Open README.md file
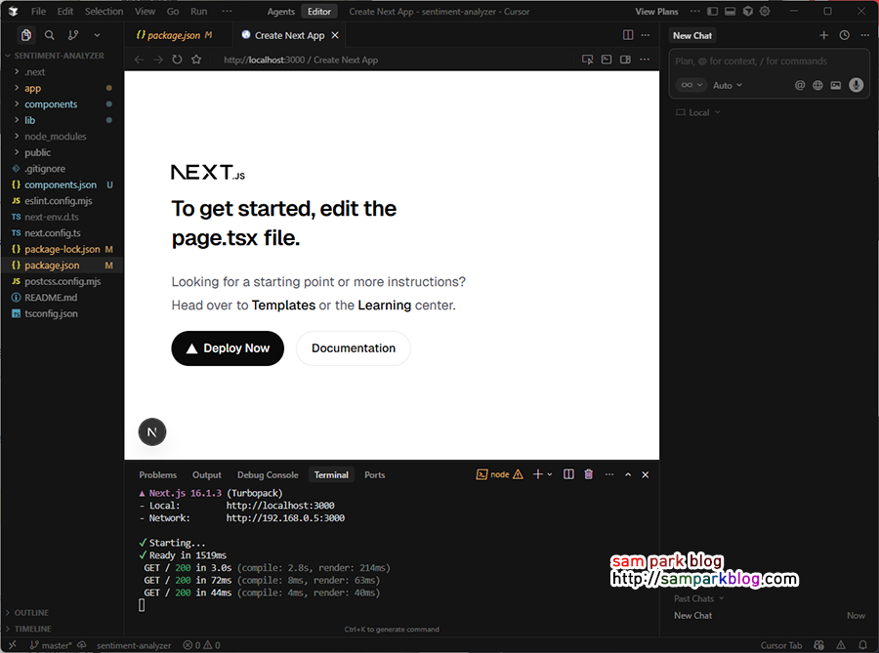The width and height of the screenshot is (879, 653). pos(62,298)
